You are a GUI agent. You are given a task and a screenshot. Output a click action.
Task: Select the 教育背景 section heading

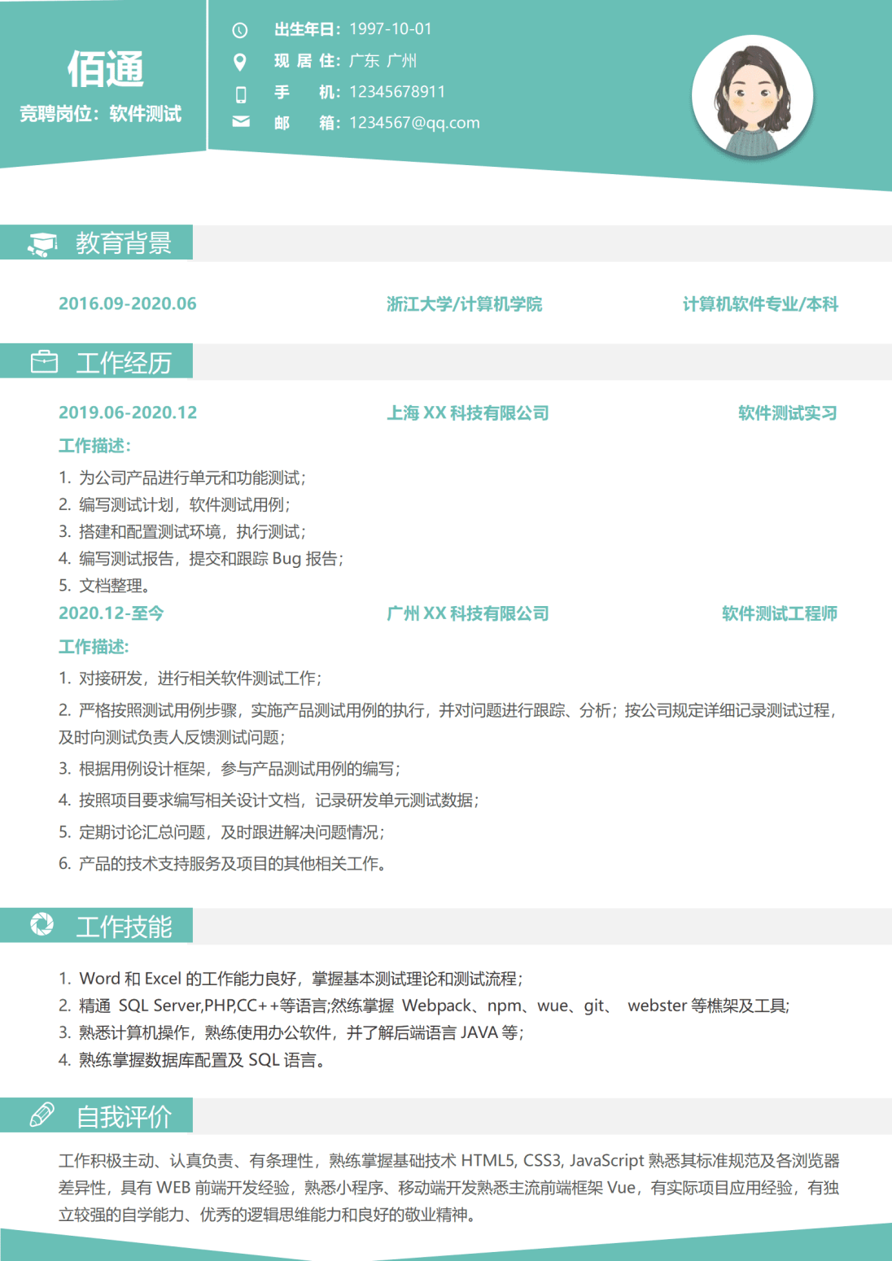124,243
